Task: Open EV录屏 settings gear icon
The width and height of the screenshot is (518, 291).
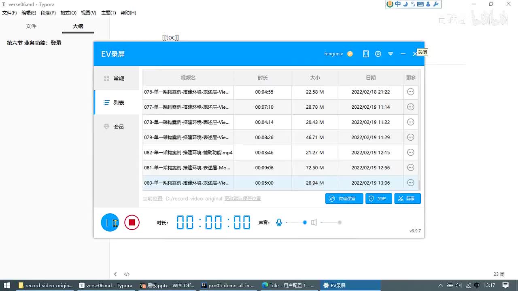Action: [x=378, y=54]
